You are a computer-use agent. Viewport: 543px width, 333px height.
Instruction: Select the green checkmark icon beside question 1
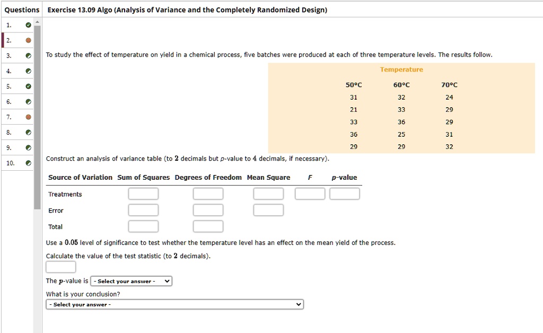coord(29,24)
